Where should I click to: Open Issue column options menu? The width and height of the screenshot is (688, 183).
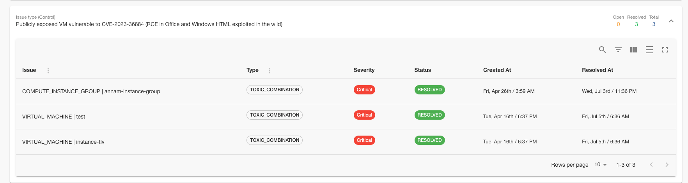point(48,70)
